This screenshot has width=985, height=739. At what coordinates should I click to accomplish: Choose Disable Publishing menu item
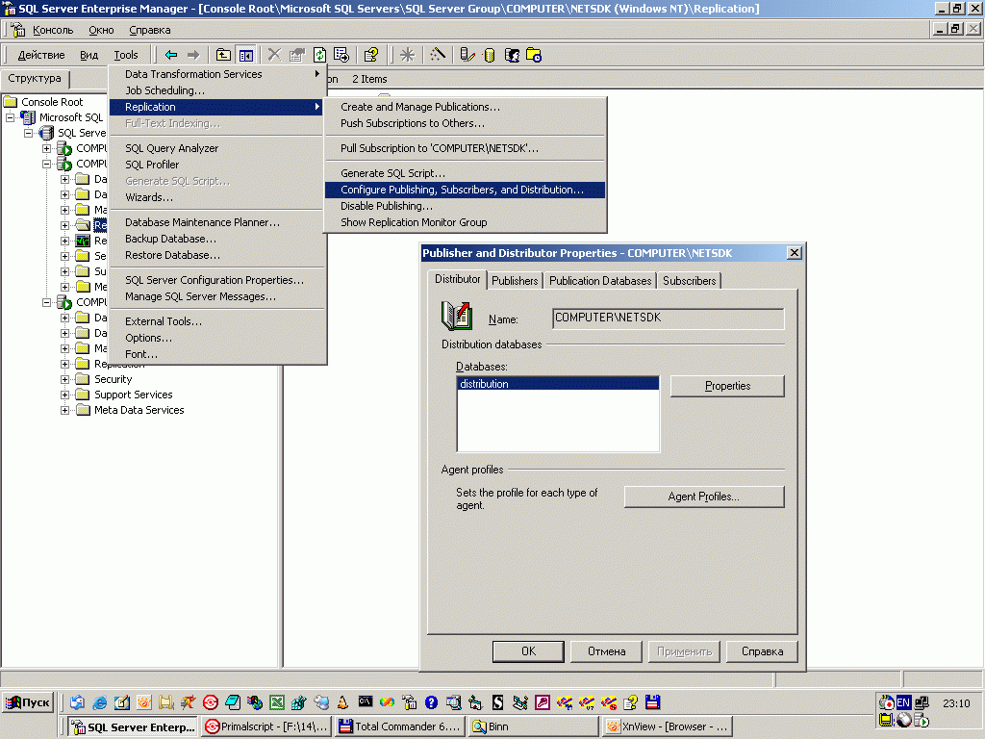click(x=465, y=206)
